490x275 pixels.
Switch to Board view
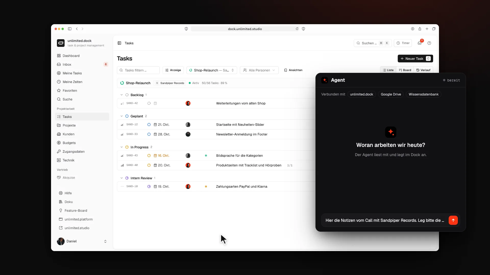(x=405, y=70)
